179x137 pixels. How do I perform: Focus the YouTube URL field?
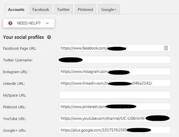pos(115,118)
